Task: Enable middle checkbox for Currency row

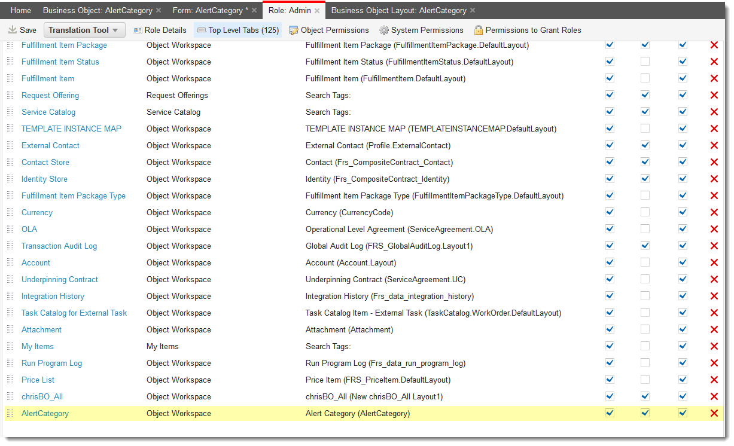Action: click(645, 212)
